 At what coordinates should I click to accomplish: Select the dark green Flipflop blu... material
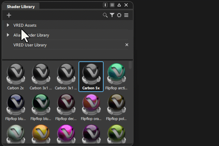(41, 104)
